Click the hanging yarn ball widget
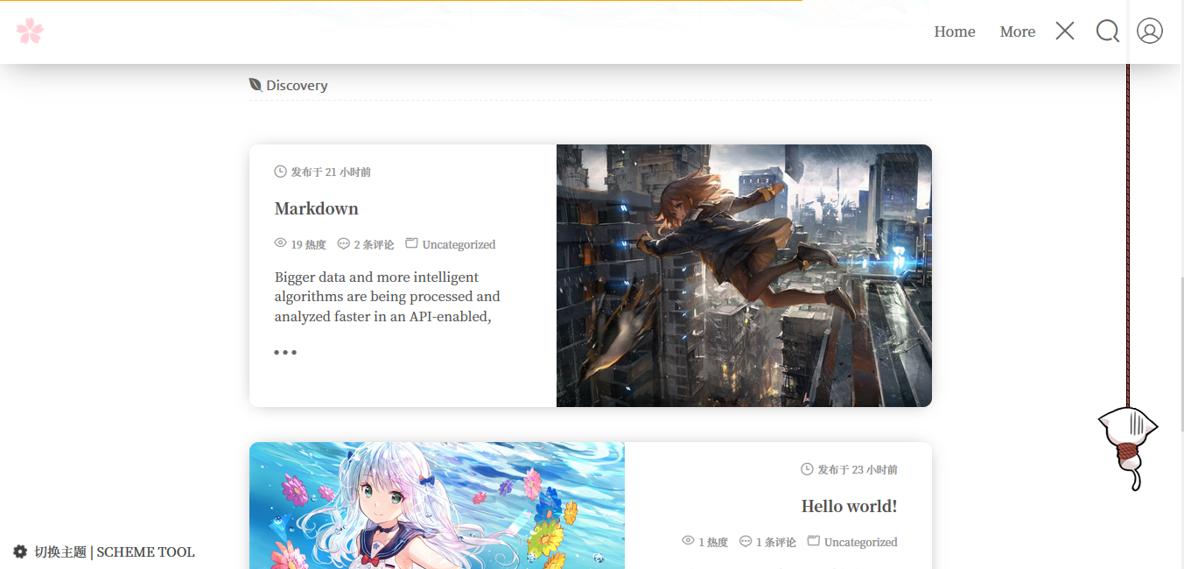 tap(1129, 446)
